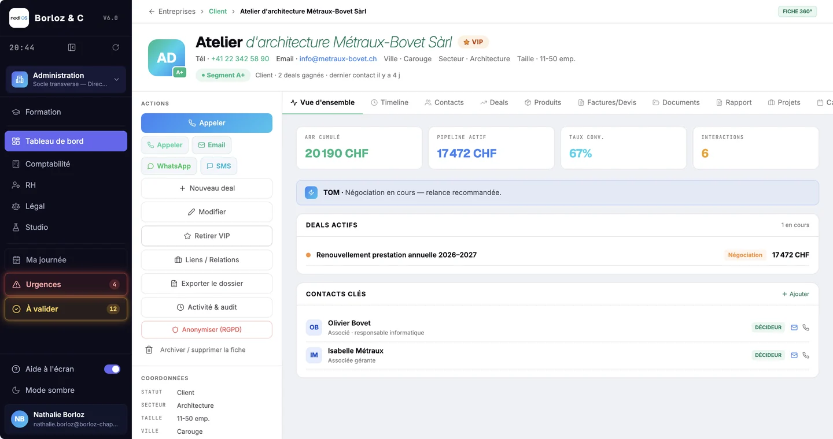
Task: Click the trash icon for Archiver / supprimer
Action: pyautogui.click(x=149, y=350)
